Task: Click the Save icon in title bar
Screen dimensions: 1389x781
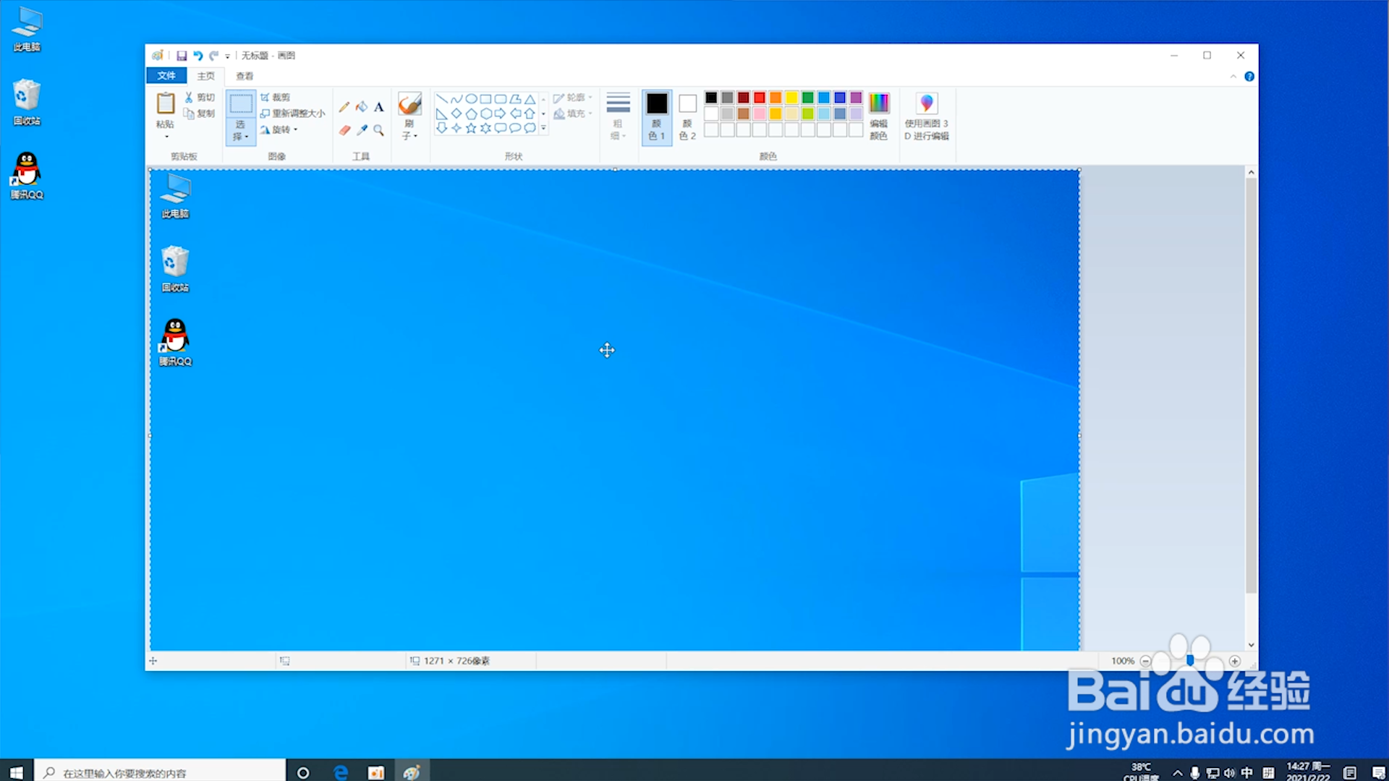Action: click(182, 56)
